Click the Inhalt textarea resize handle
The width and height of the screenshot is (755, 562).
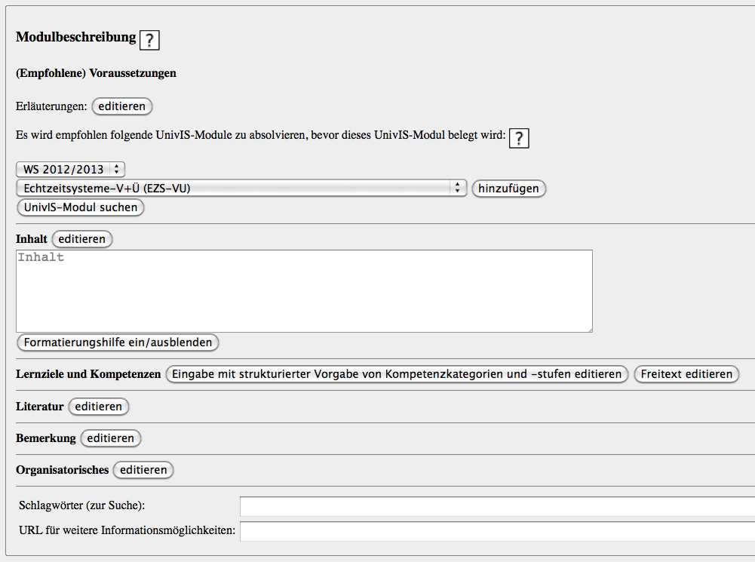(x=589, y=329)
